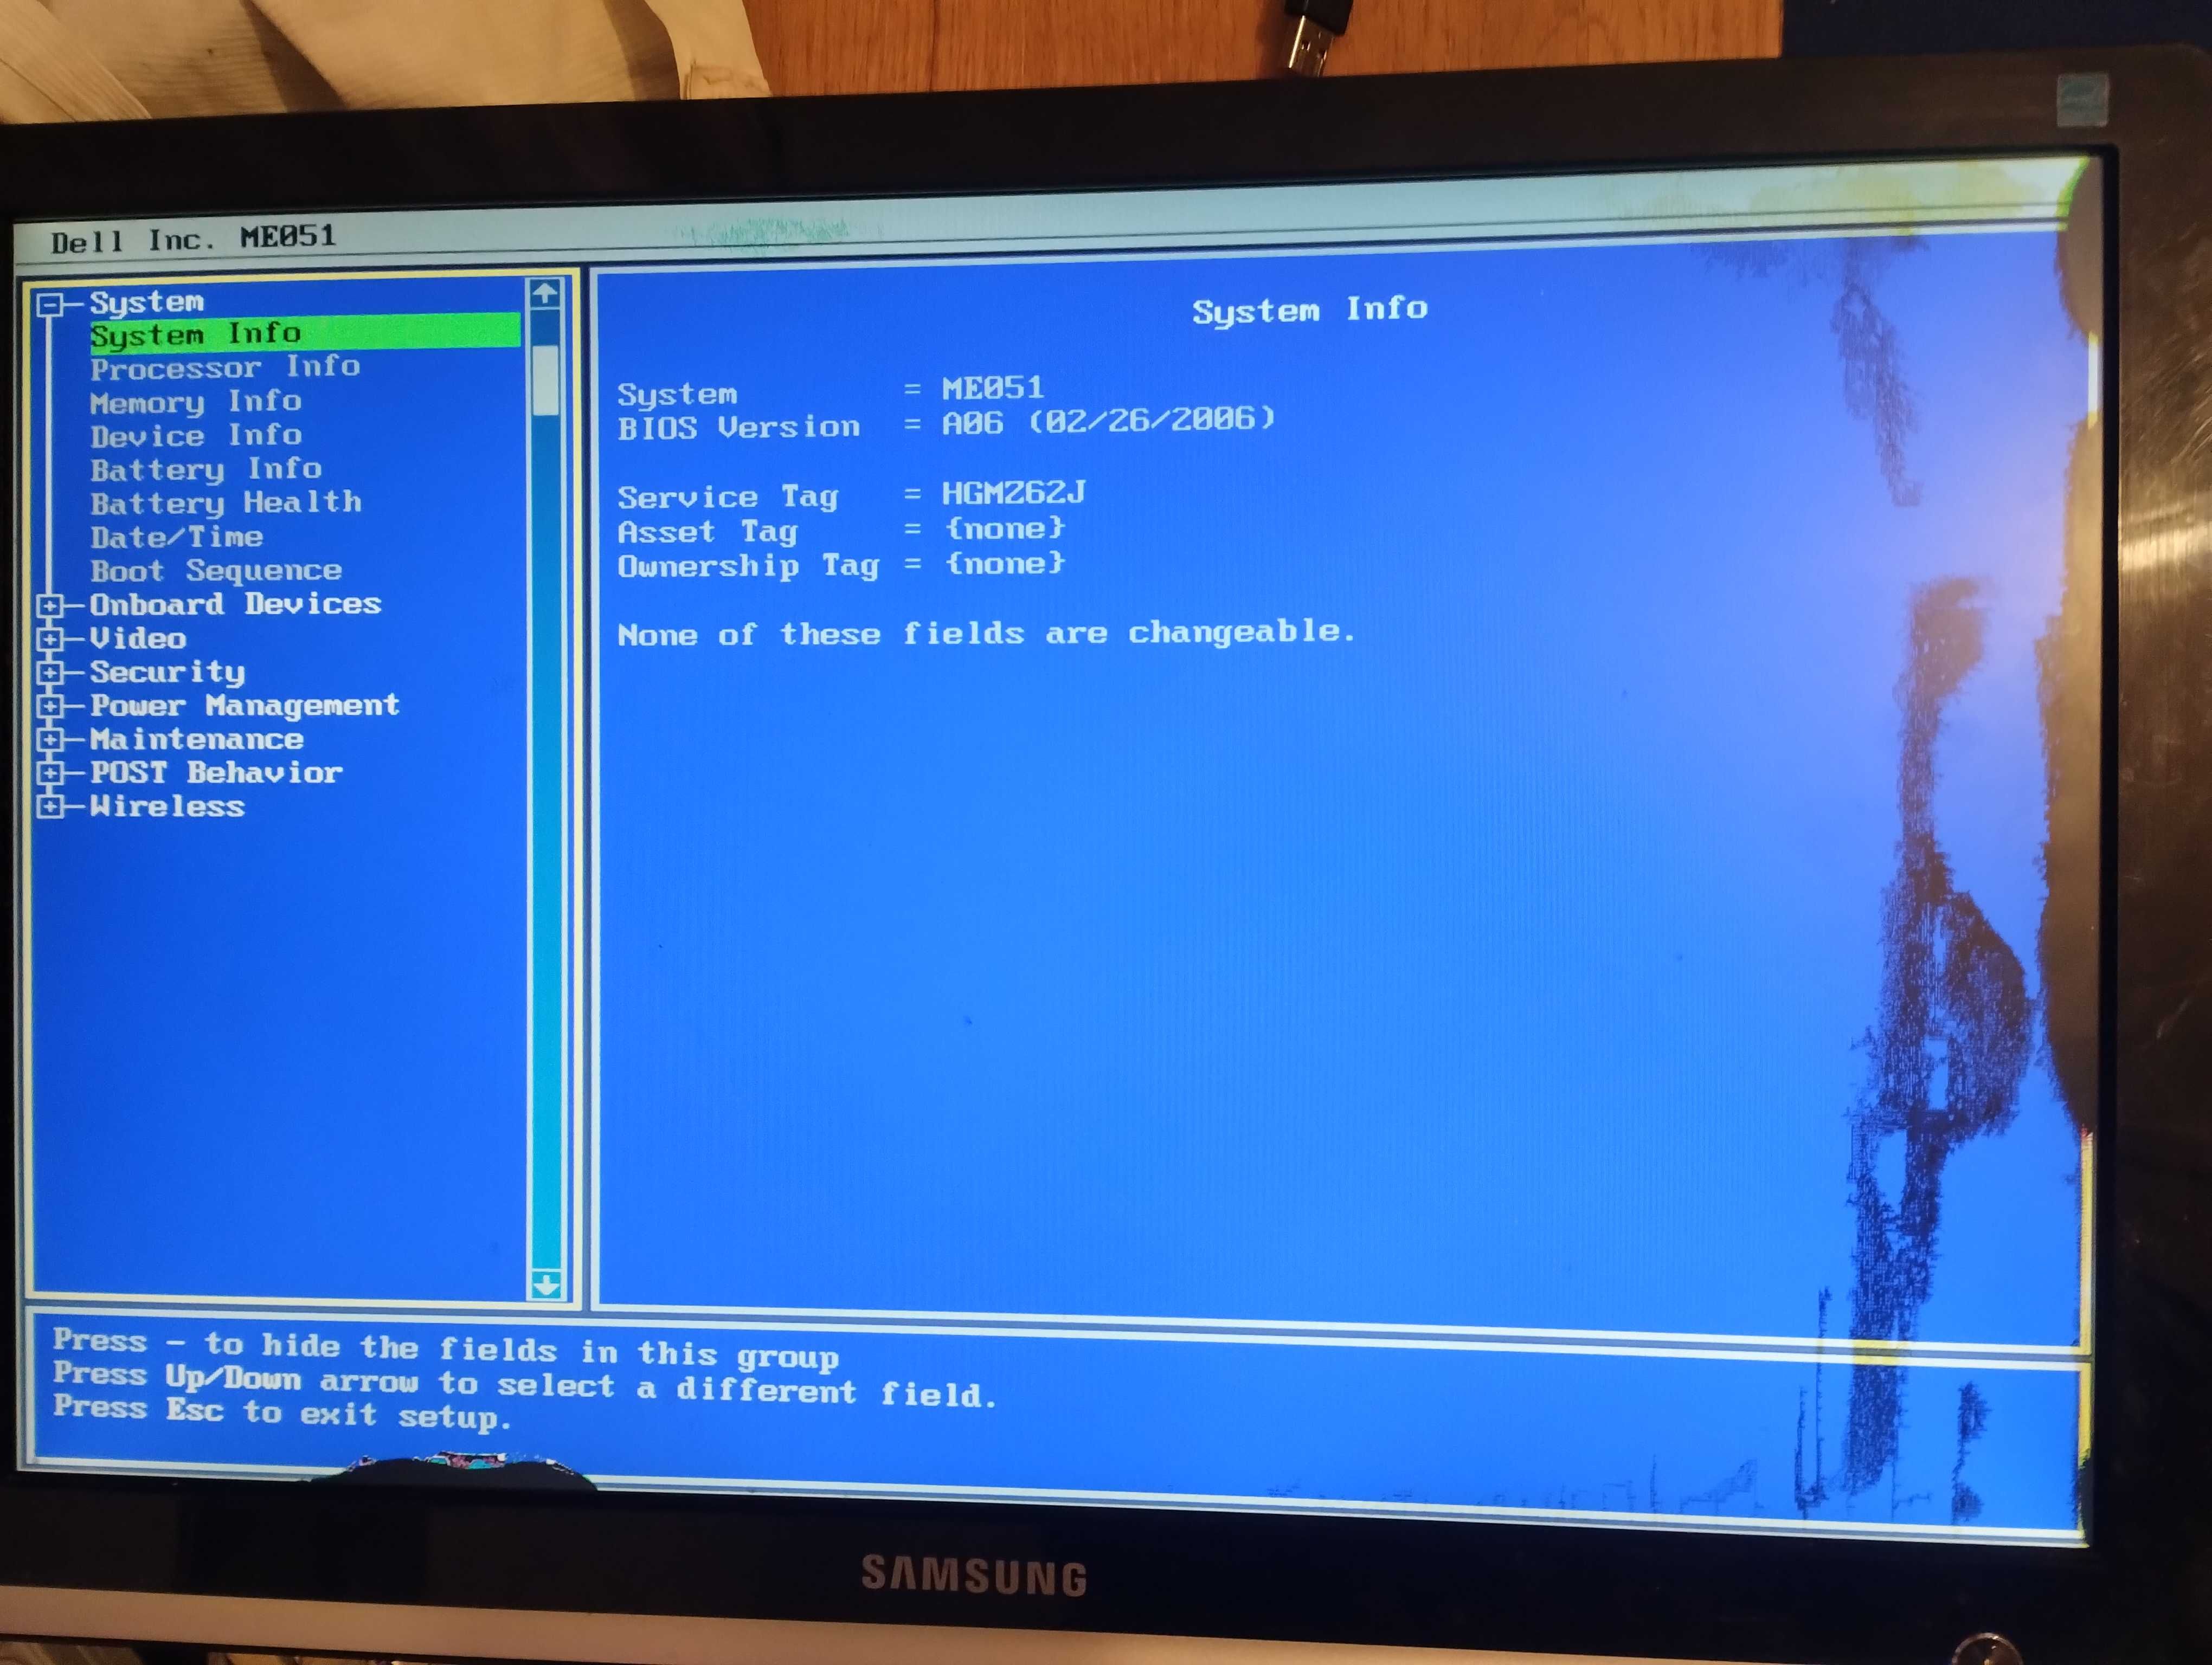2212x1665 pixels.
Task: Expand the Security group
Action: tap(50, 673)
